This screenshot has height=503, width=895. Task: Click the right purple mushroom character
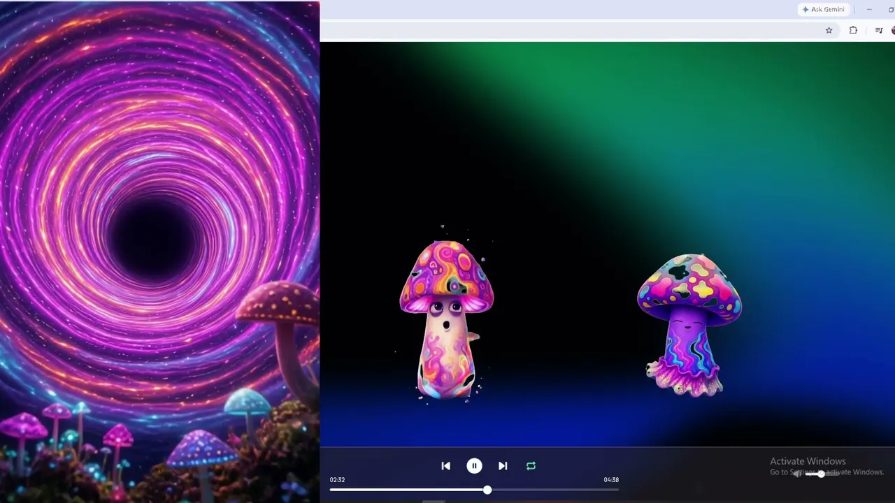[689, 326]
